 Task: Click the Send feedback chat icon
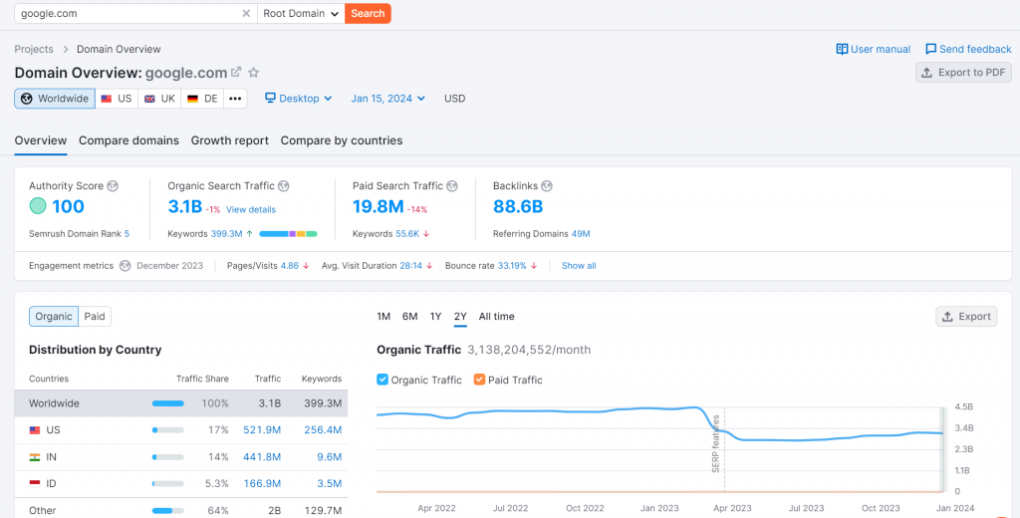(x=931, y=49)
